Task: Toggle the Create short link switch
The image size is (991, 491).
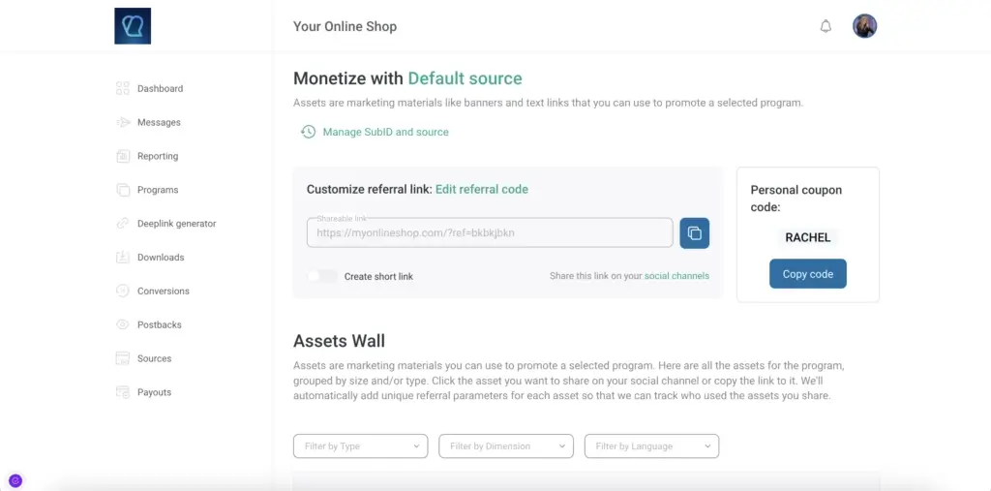Action: (322, 276)
